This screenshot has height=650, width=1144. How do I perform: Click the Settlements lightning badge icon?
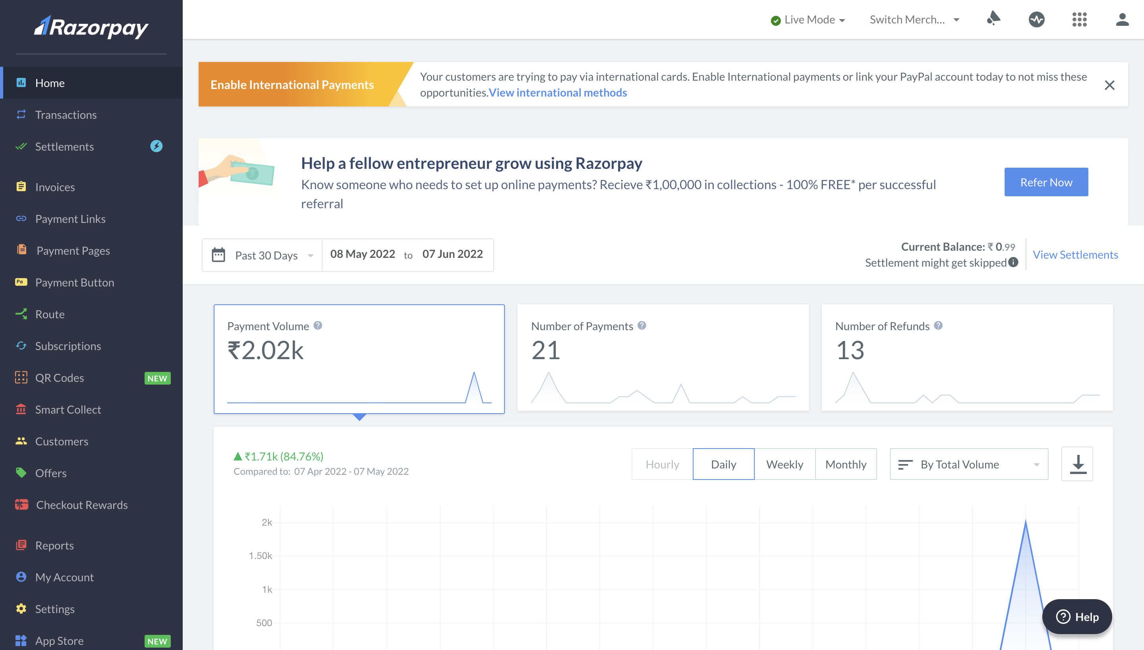click(156, 146)
